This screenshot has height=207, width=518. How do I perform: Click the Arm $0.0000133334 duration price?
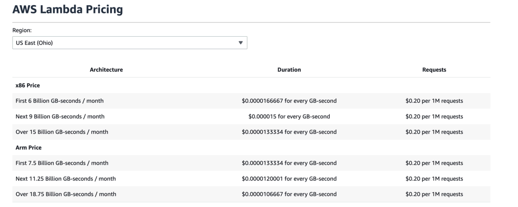point(289,163)
